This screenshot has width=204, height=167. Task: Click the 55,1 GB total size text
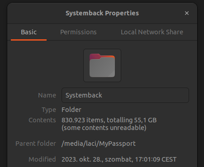[145, 120]
